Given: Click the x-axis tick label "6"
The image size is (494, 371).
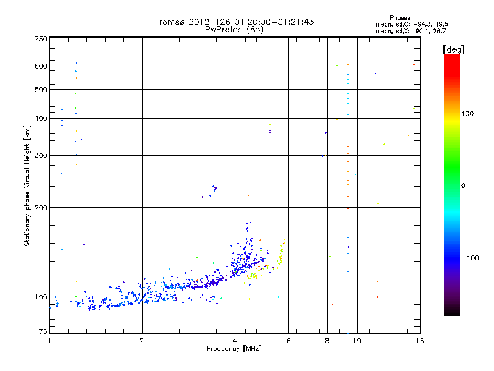Looking at the screenshot, I should pos(288,341).
